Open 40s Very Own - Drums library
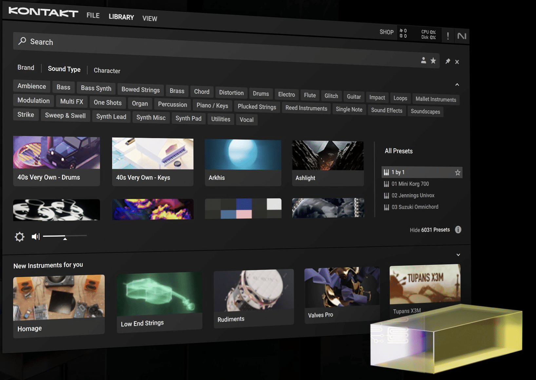Image resolution: width=536 pixels, height=380 pixels. [56, 161]
